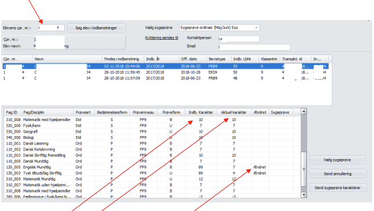Screen dimensions: 374x211
Task: Sort by Bedømmelsesform column header
Action: coord(112,112)
